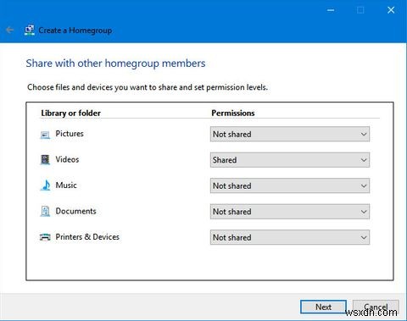Click the Printers & Devices label
The width and height of the screenshot is (407, 321).
[x=87, y=236]
